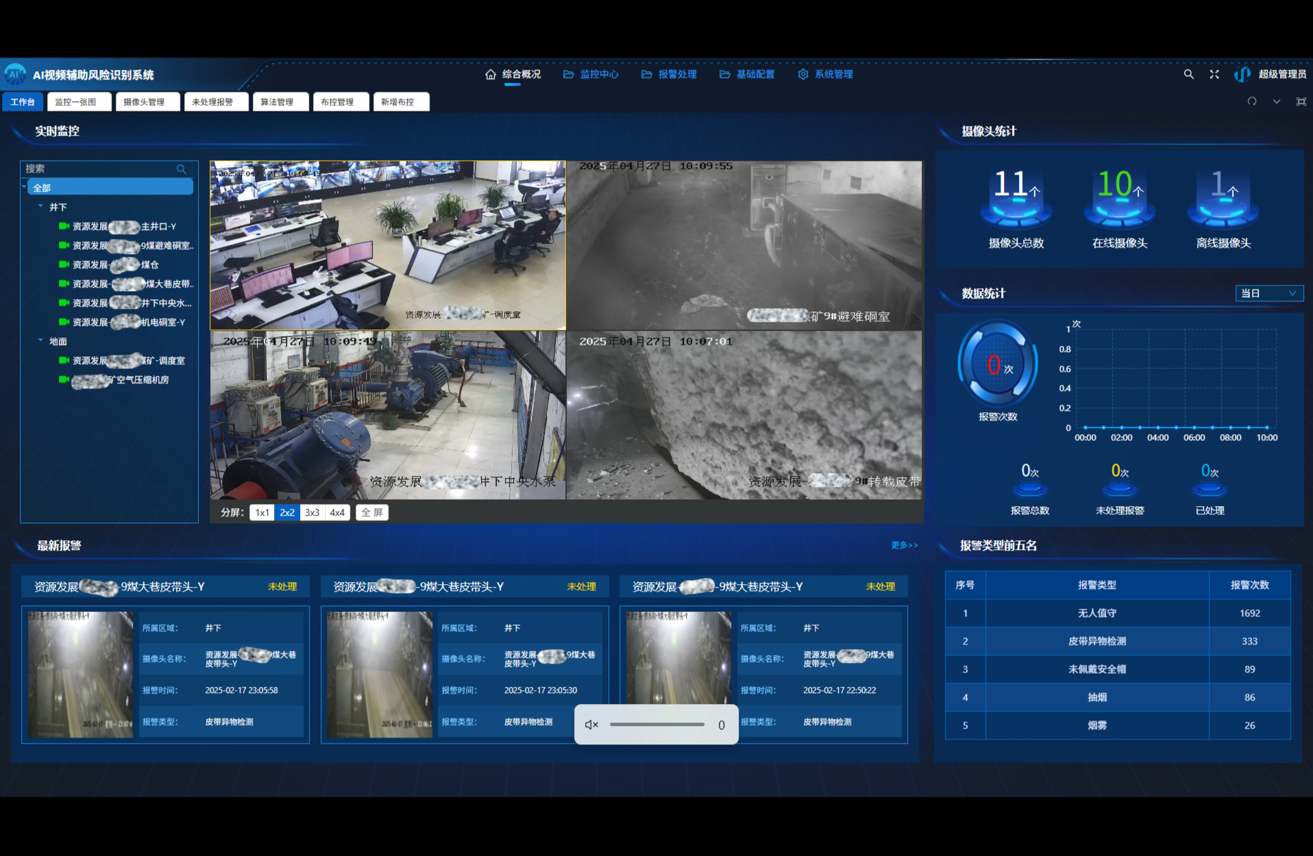Click the maximize-content icon at tab bar right end
Image resolution: width=1313 pixels, height=856 pixels.
tap(1301, 101)
